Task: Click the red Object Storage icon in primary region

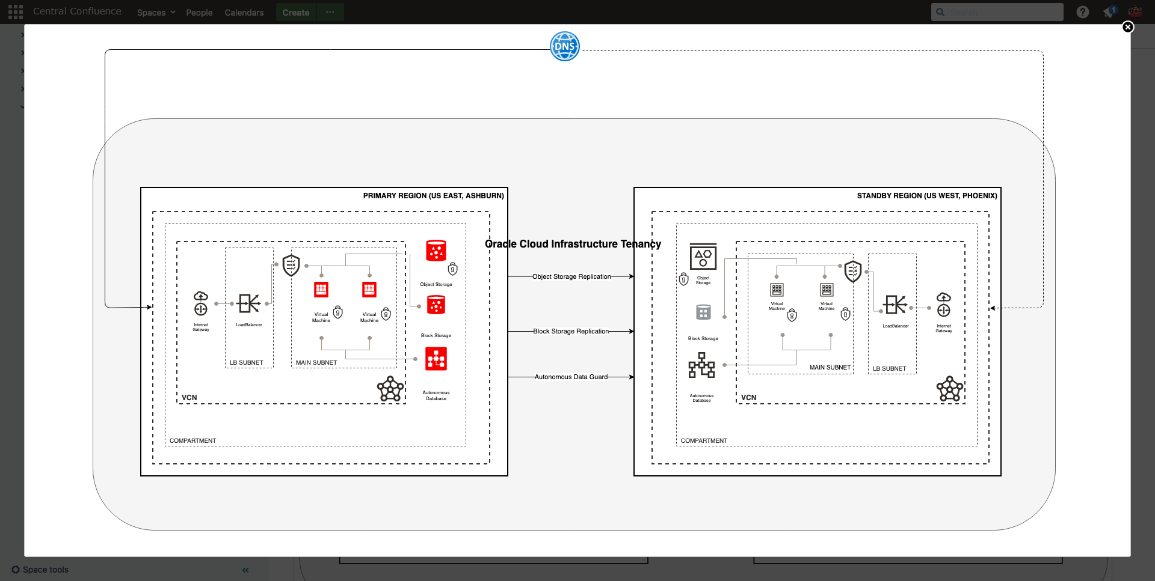Action: coord(436,251)
